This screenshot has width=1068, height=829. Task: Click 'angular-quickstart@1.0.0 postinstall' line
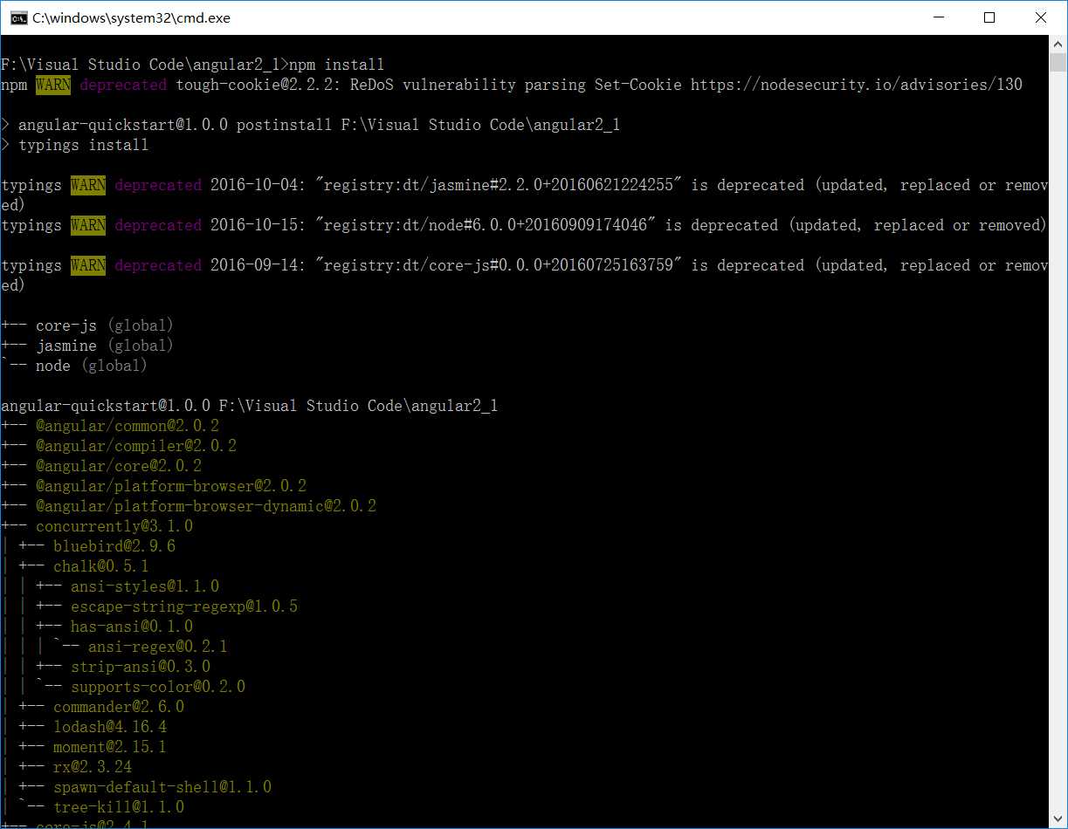pos(319,125)
